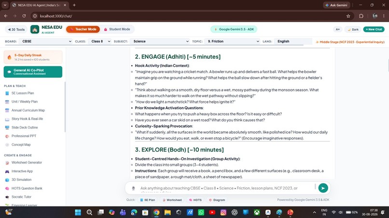Open Windows Start menu
The image size is (389, 218).
coord(78,212)
